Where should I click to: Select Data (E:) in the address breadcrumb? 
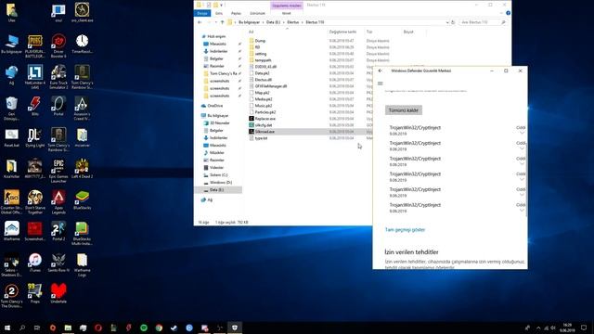tap(273, 22)
